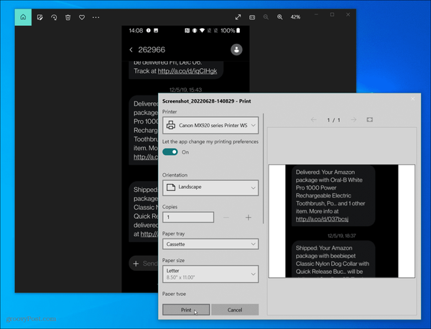This screenshot has height=329, width=431.
Task: Toggle app printing preferences switch off
Action: pyautogui.click(x=170, y=152)
